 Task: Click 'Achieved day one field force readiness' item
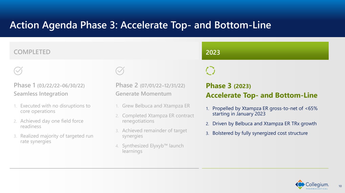click(52, 124)
